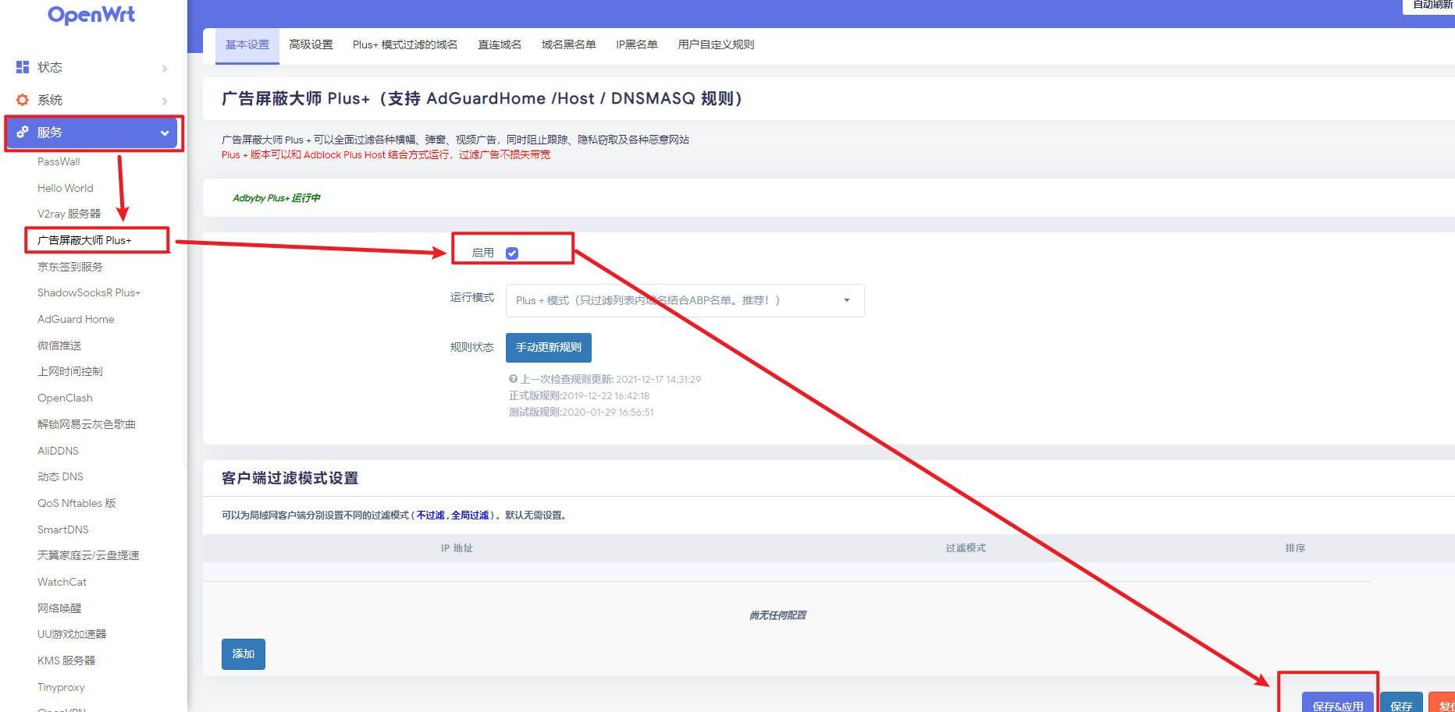Click the help icon beside 上一次检查规则更新

(513, 379)
